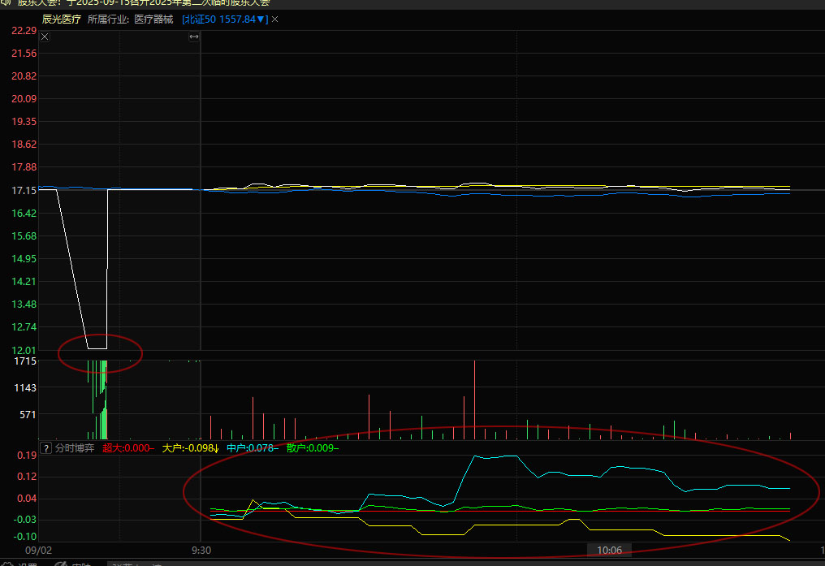This screenshot has width=825, height=566.
Task: Click the horizontal double-arrow expand icon
Action: 194,37
